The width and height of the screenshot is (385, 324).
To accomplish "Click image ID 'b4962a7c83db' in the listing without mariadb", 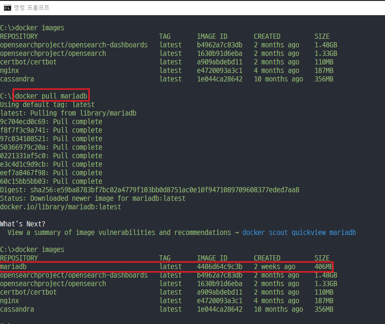I will pos(220,45).
